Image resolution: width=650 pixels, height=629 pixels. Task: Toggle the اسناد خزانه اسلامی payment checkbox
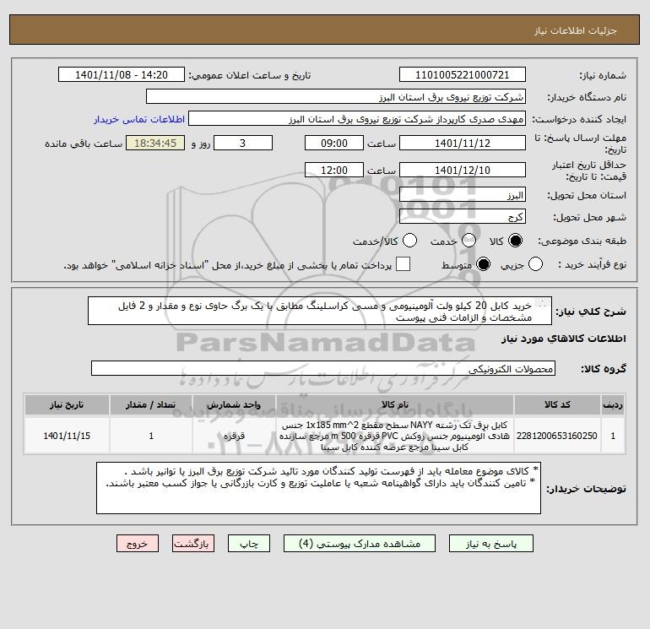(x=403, y=264)
